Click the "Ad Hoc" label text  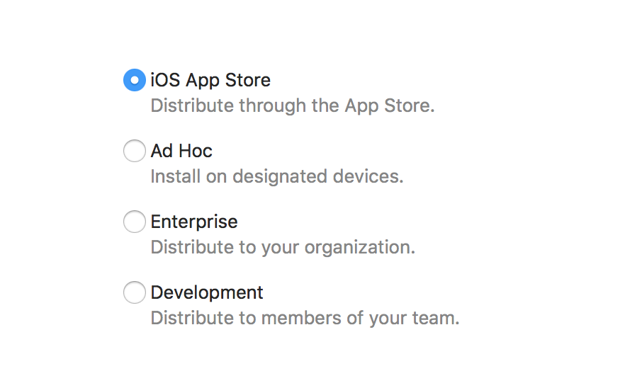pos(181,151)
